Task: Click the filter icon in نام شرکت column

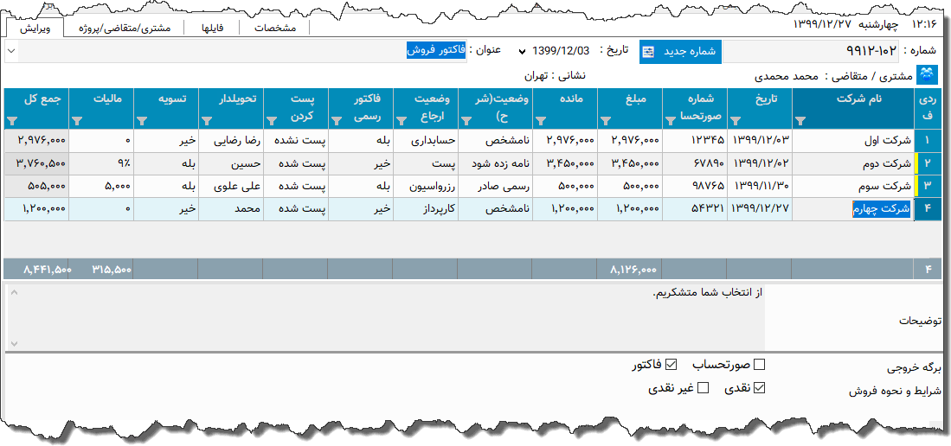Action: [x=800, y=121]
